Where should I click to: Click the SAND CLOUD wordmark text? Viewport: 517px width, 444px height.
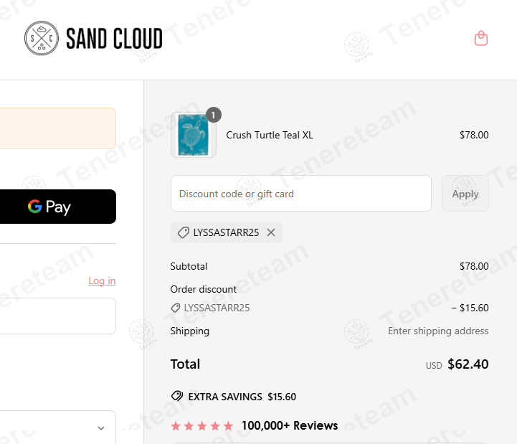114,39
